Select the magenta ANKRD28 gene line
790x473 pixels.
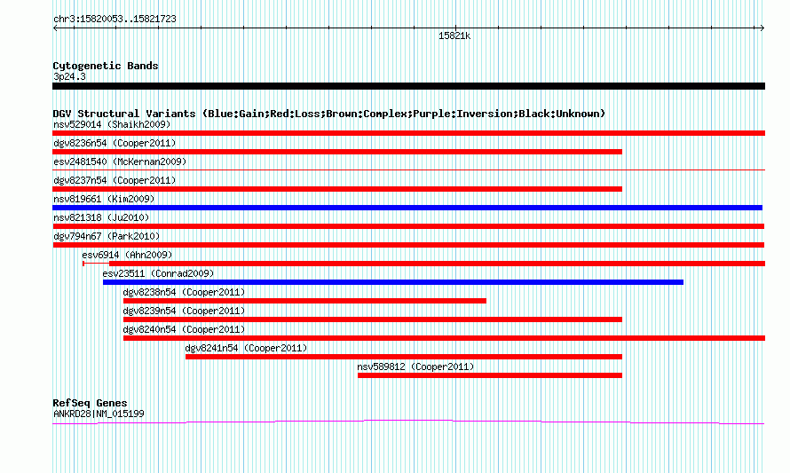point(408,422)
